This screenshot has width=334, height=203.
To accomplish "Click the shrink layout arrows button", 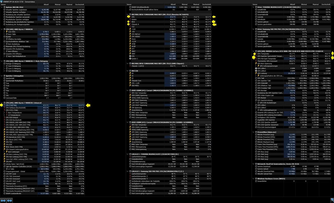I will point(10,200).
